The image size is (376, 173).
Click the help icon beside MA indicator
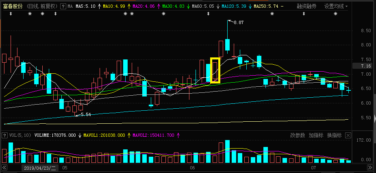[62, 7]
